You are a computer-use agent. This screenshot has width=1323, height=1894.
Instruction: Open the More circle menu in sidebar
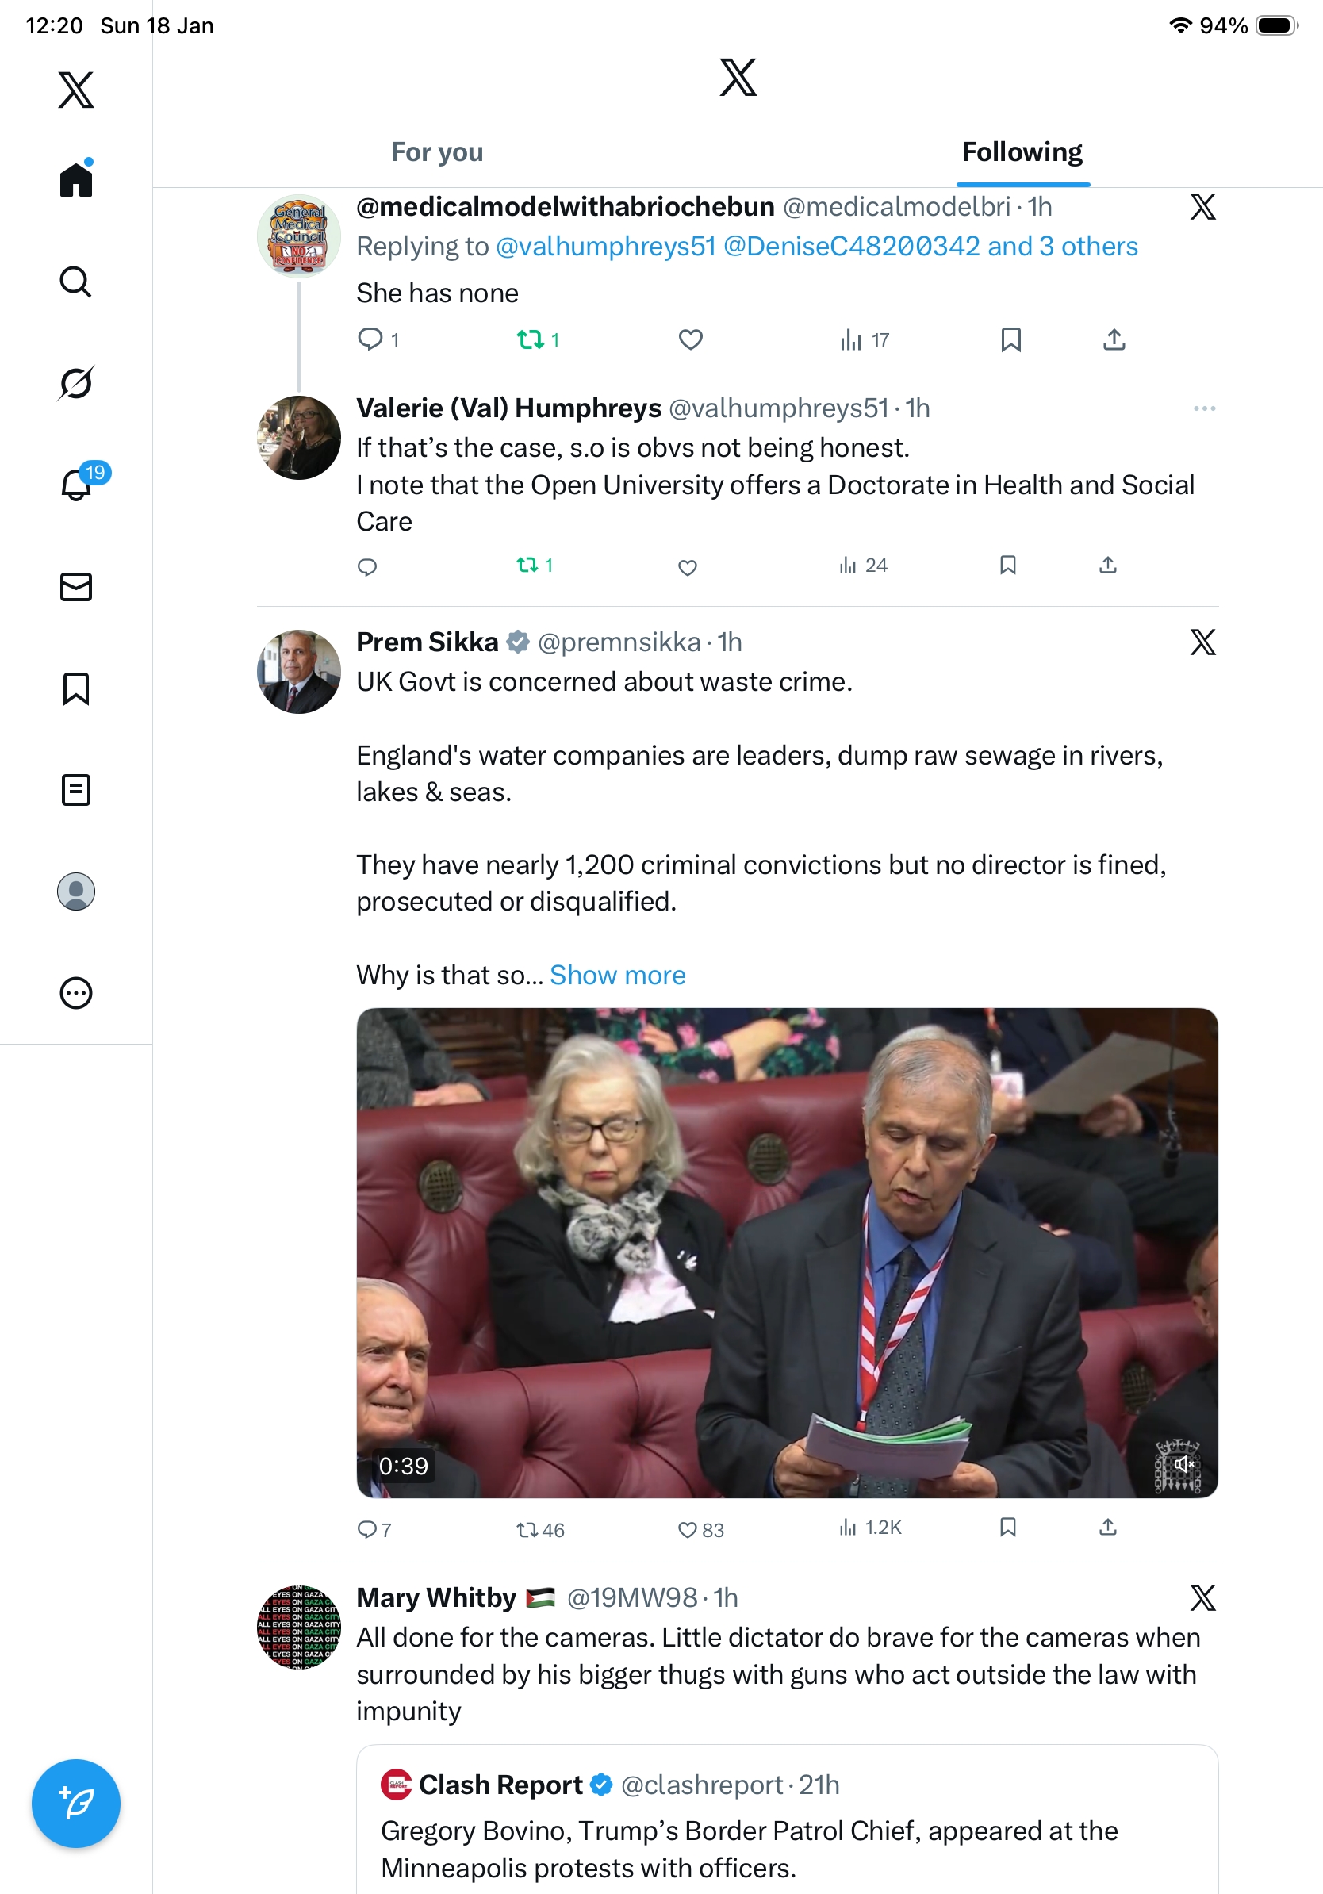click(76, 992)
